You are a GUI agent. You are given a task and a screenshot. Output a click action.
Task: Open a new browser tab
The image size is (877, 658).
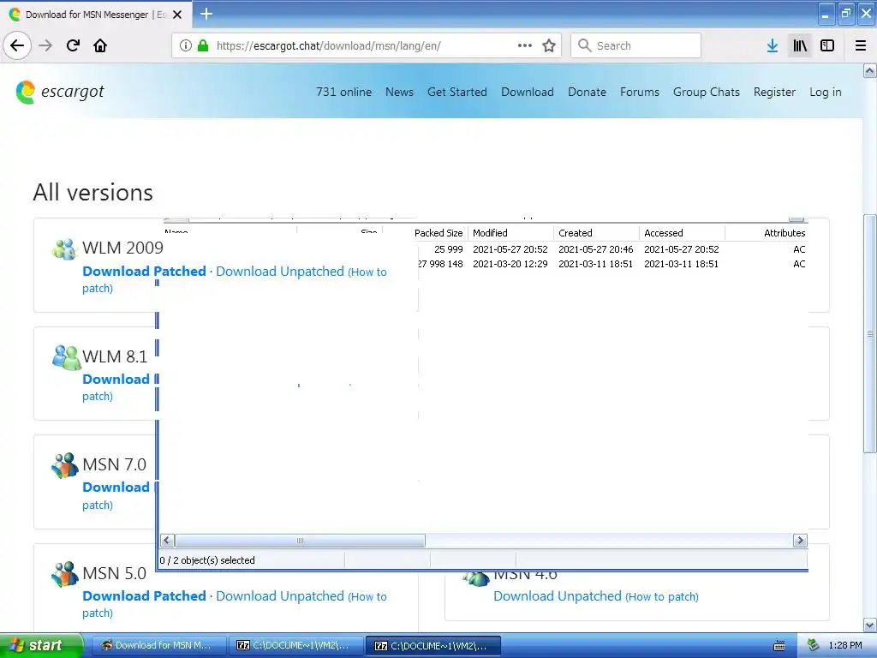pos(206,14)
